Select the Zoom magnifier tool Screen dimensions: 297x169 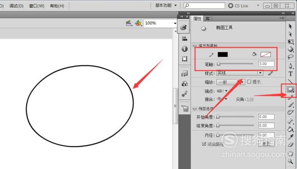(x=291, y=161)
